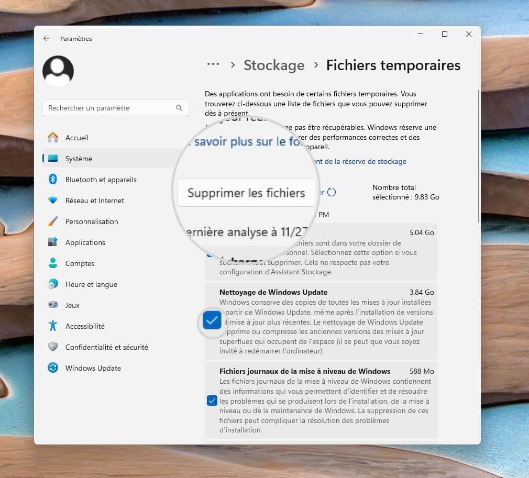Viewport: 529px width, 478px height.
Task: Focus the Rechercher un paramètre field
Action: coord(115,108)
